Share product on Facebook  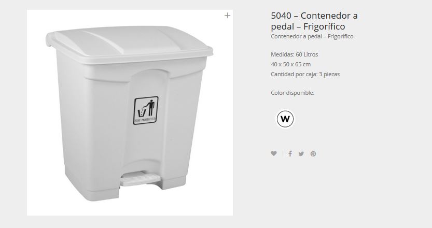(x=290, y=154)
